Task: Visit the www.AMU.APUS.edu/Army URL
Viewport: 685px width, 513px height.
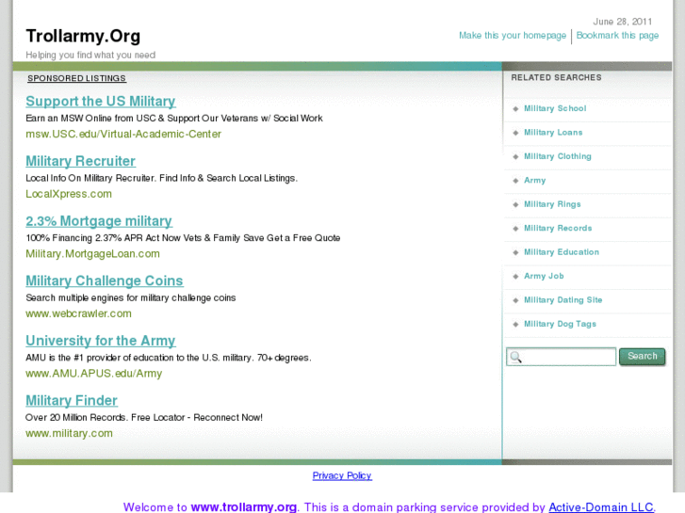Action: coord(94,374)
